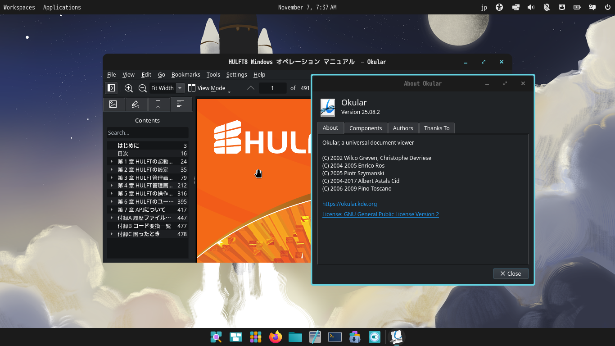Close the About Okular dialog with Close button
Viewport: 615px width, 346px height.
pos(511,273)
